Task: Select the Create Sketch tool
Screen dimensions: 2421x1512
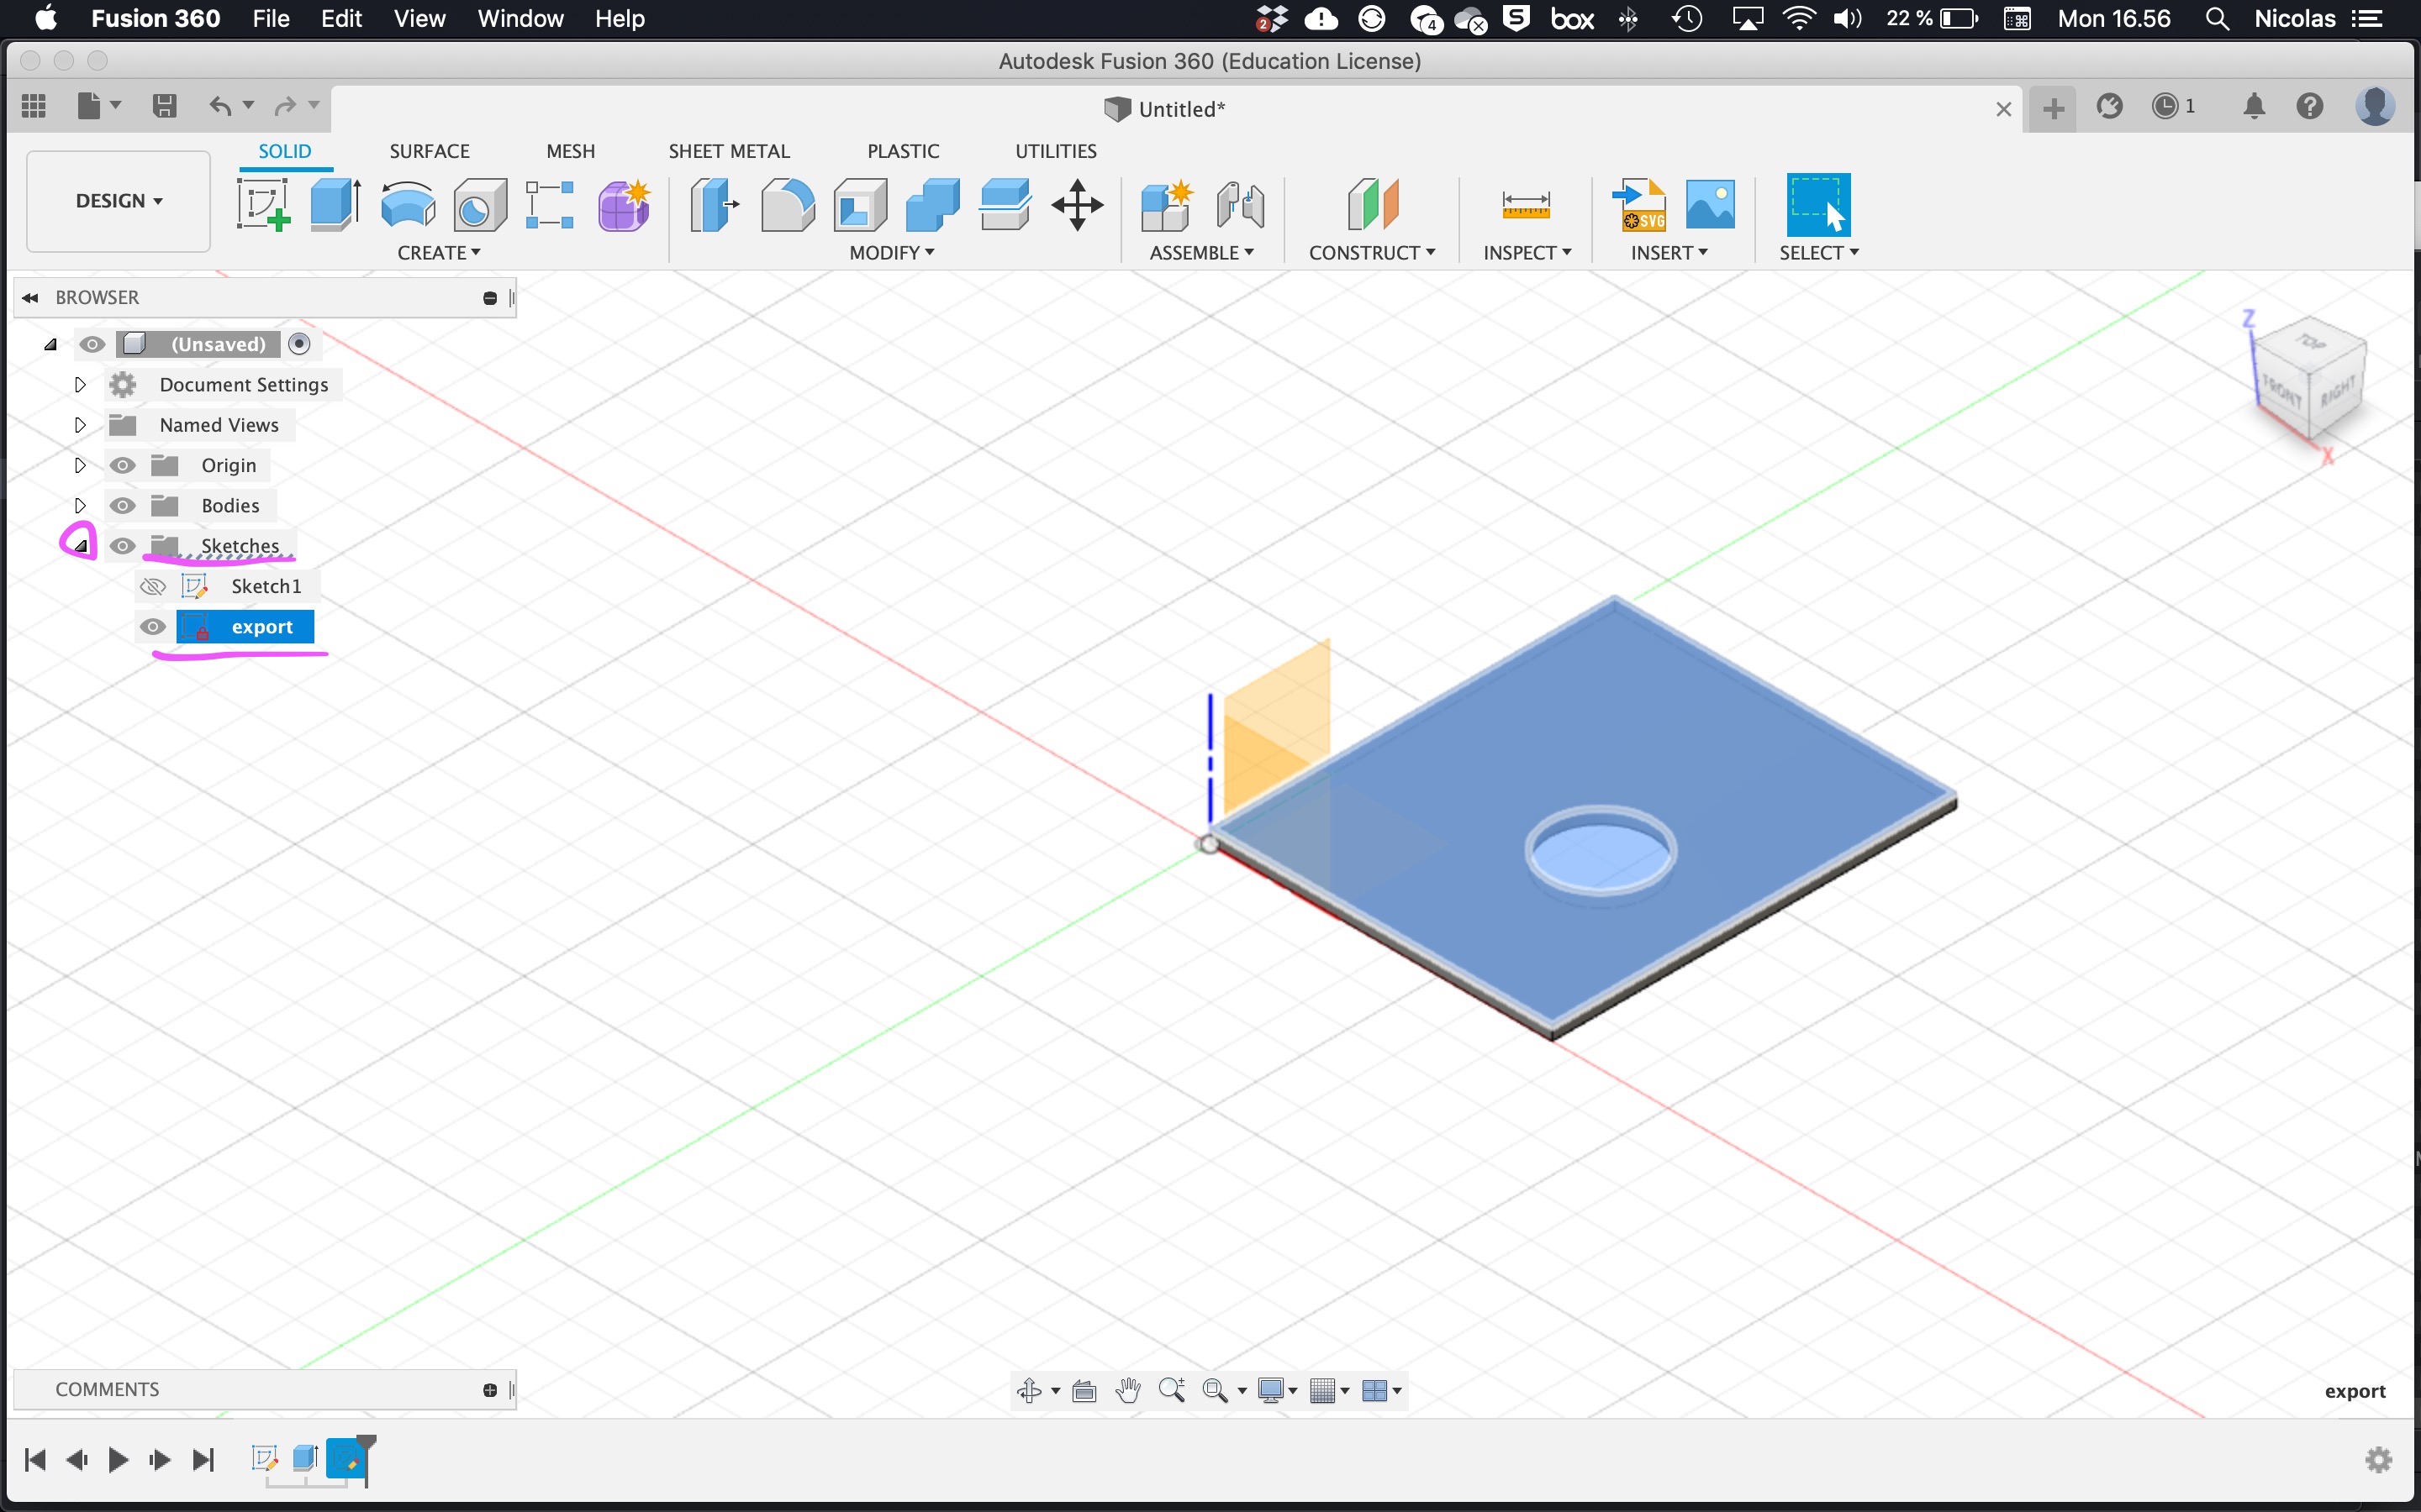Action: tap(264, 204)
